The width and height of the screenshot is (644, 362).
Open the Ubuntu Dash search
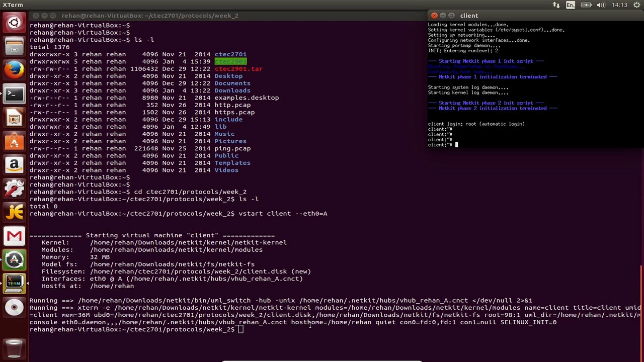(x=14, y=23)
